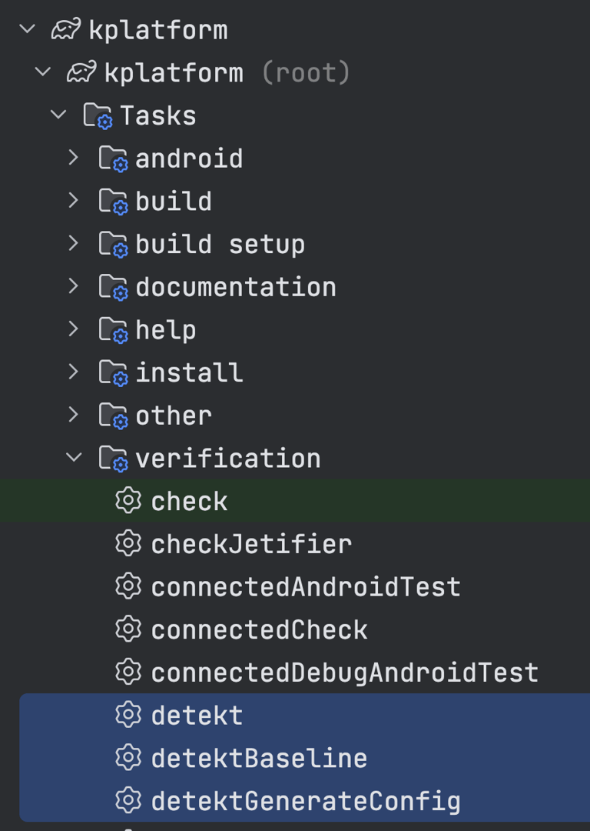Expand the other task group
This screenshot has height=831, width=590.
tap(74, 415)
